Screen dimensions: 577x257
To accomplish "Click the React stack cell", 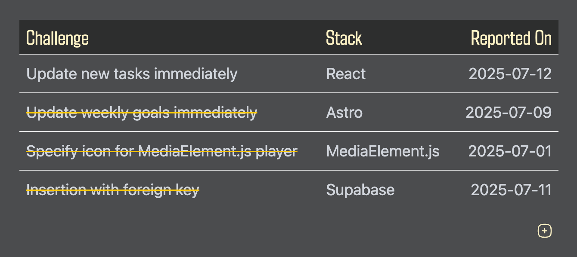I will (x=346, y=74).
